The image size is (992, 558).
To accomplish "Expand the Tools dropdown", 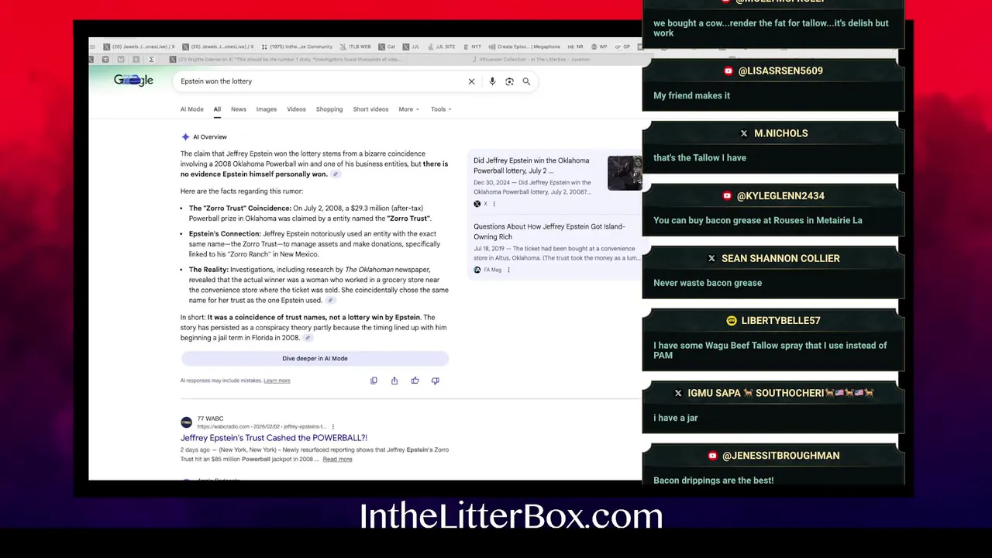I will point(441,109).
